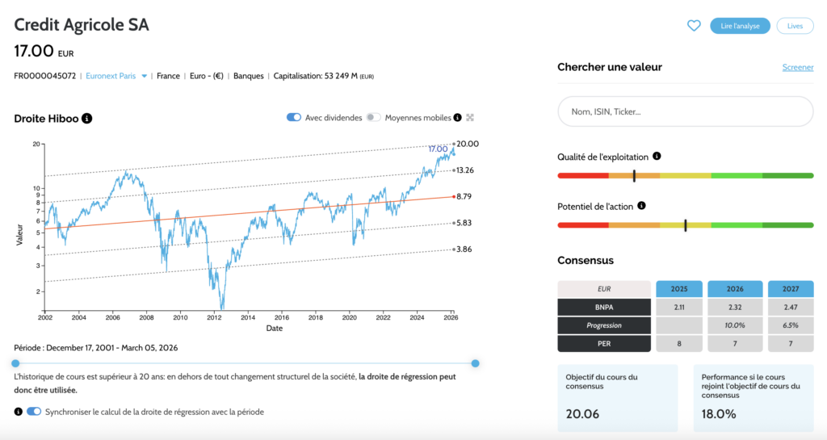Focus the Nom, ISIN, Ticker search field
Image resolution: width=827 pixels, height=440 pixels.
685,111
